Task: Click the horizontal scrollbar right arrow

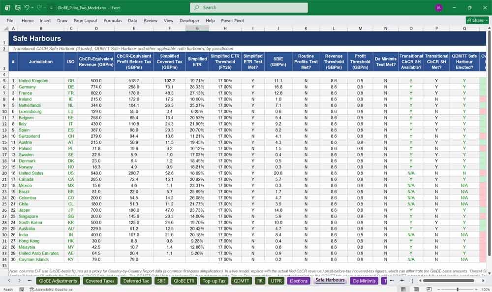Action: click(x=484, y=280)
